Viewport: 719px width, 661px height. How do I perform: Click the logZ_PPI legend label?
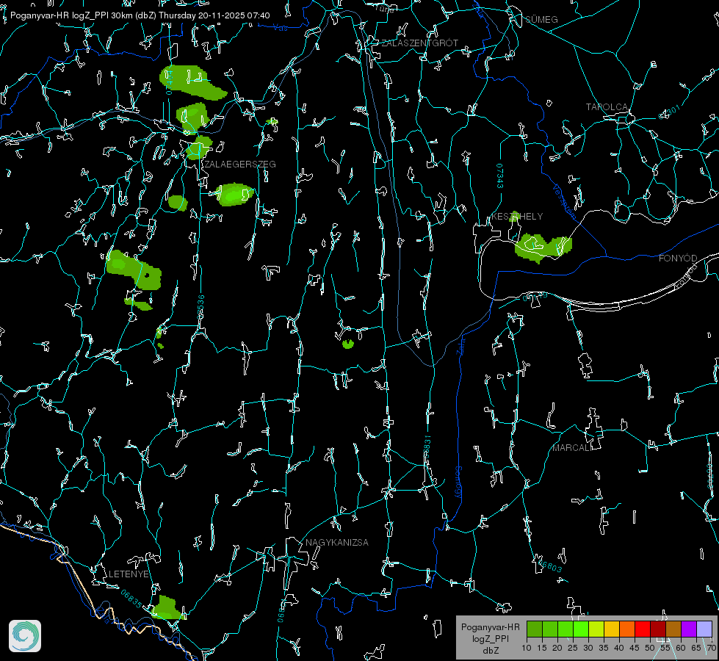(490, 638)
